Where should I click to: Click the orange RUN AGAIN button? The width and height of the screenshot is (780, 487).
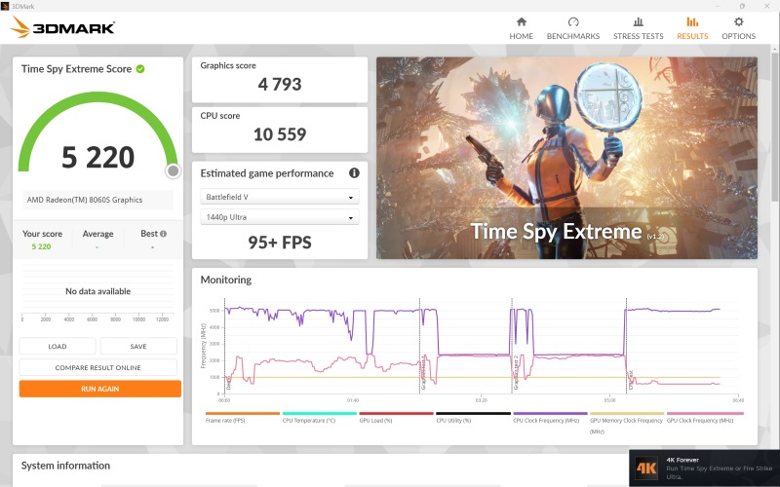tap(100, 389)
